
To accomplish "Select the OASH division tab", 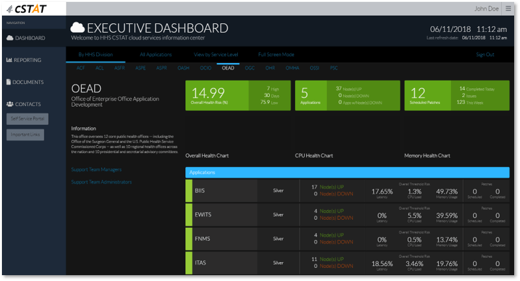I will (x=183, y=68).
